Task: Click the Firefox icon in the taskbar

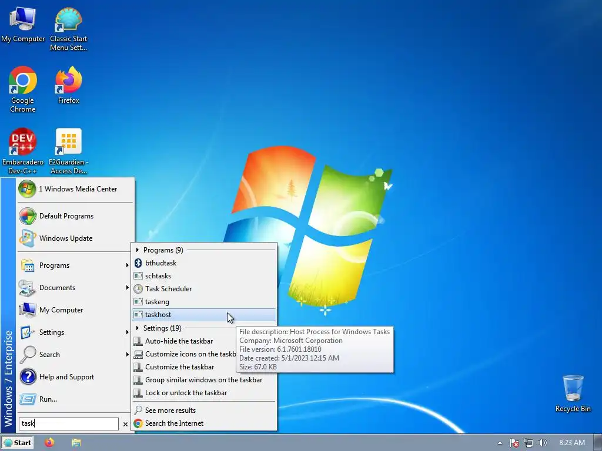Action: [x=49, y=443]
